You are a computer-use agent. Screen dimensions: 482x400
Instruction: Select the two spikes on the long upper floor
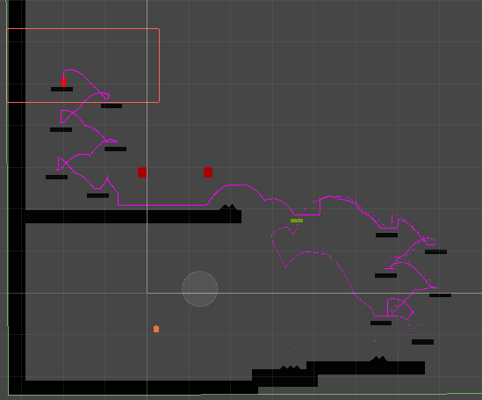228,207
